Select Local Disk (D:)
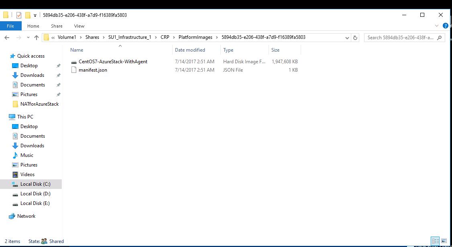This screenshot has width=452, height=247. (x=35, y=194)
